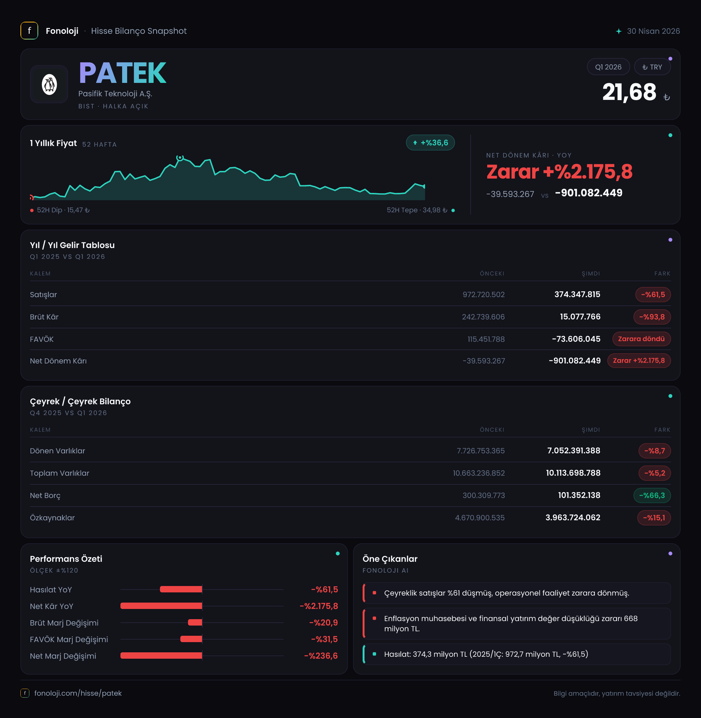This screenshot has height=718, width=701.
Task: Click the "Zarar +%2.175,8" badge in the income table
Action: 639,361
